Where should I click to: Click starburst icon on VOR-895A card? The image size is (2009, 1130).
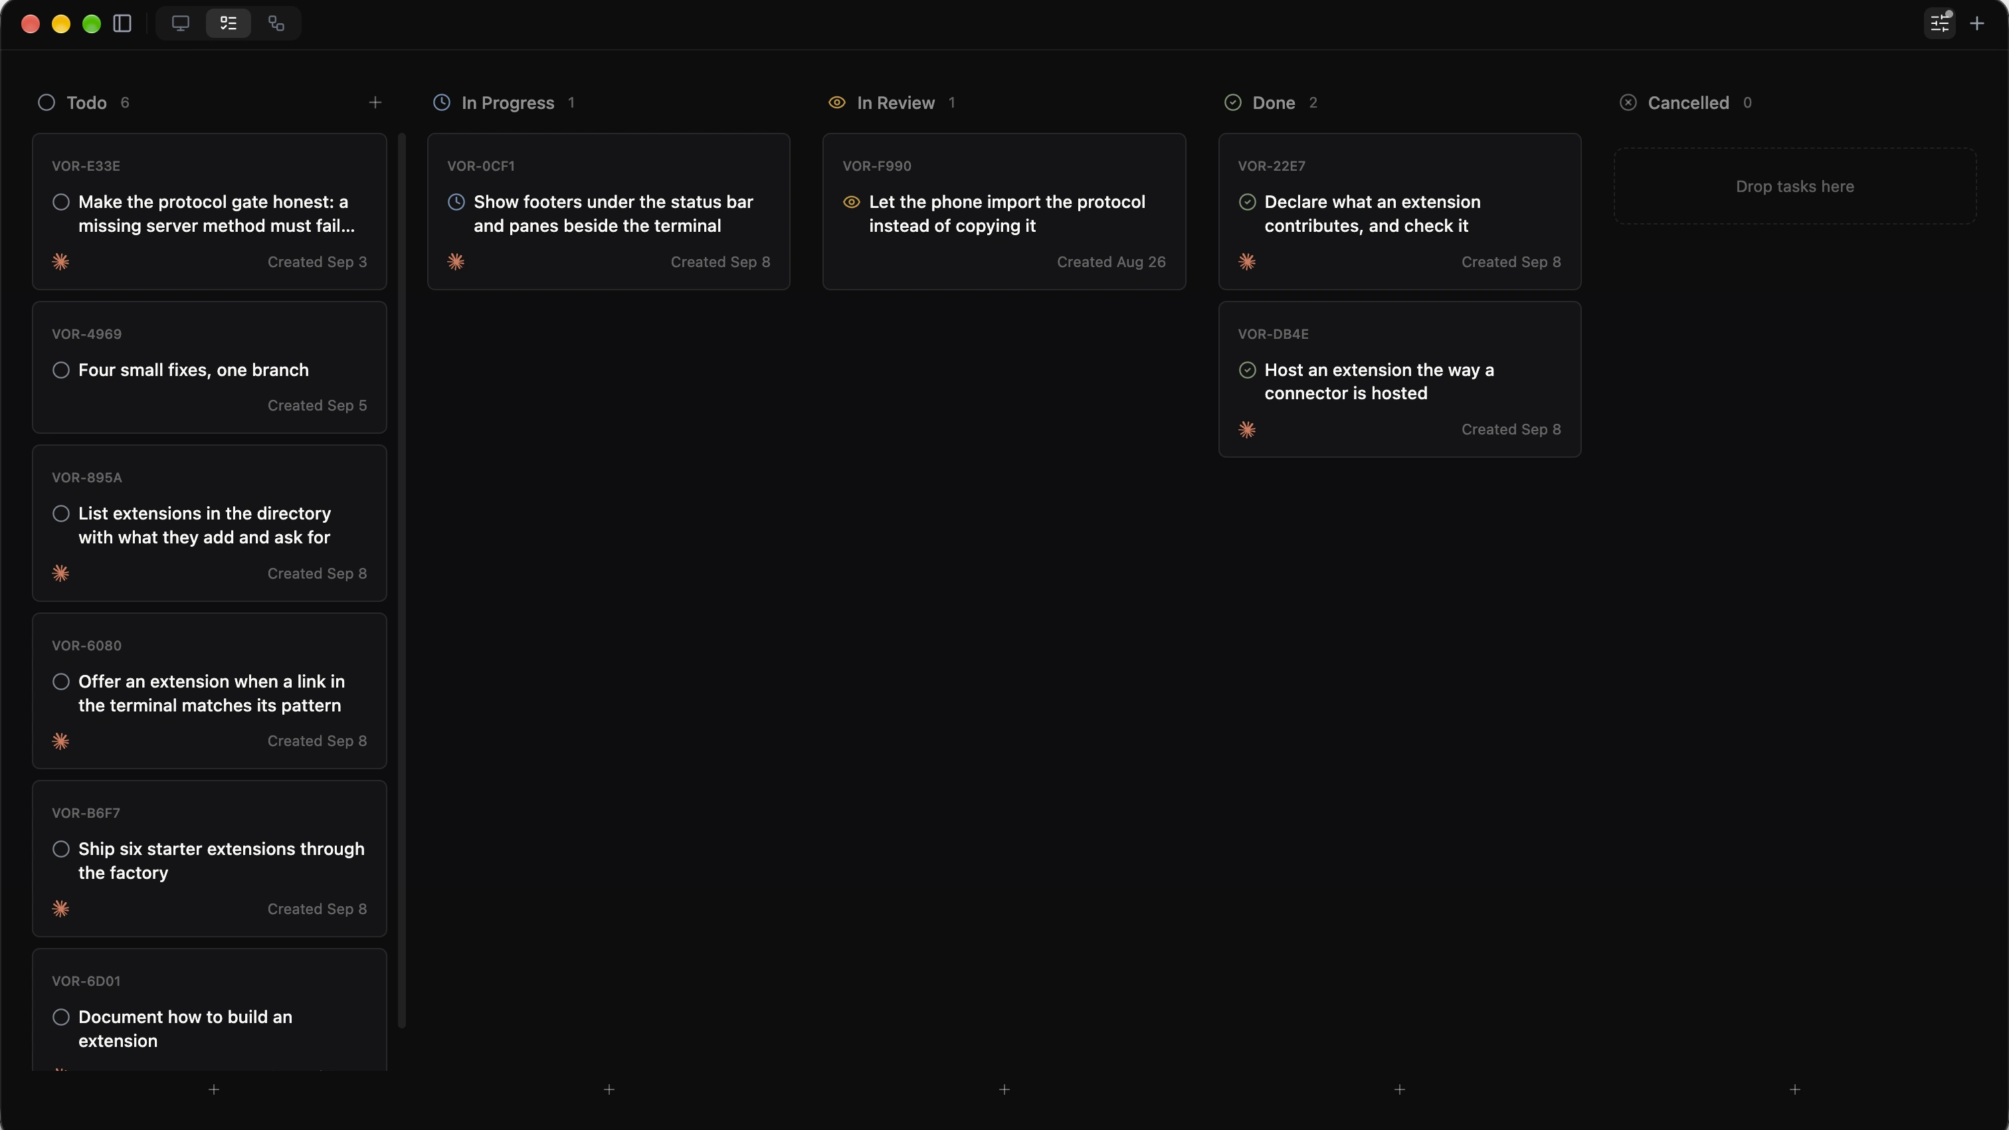coord(61,573)
